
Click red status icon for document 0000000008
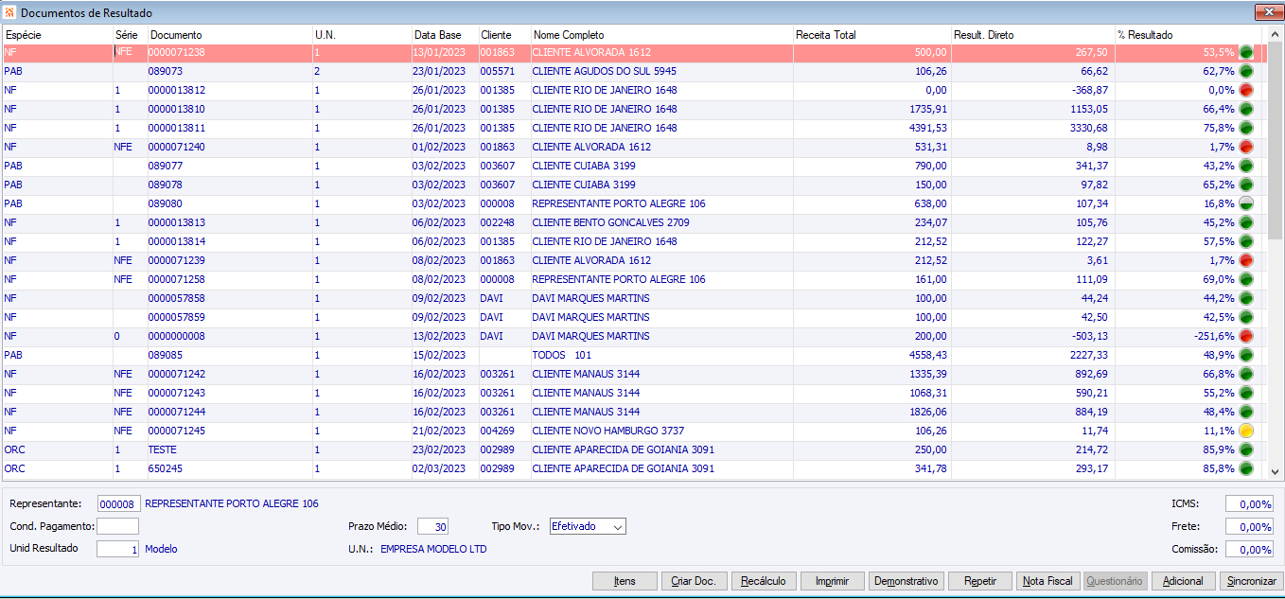click(x=1246, y=336)
